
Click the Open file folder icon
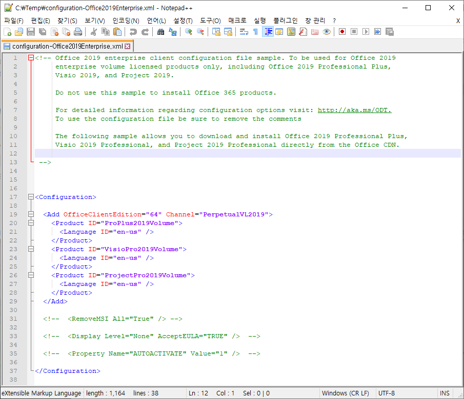[19, 32]
